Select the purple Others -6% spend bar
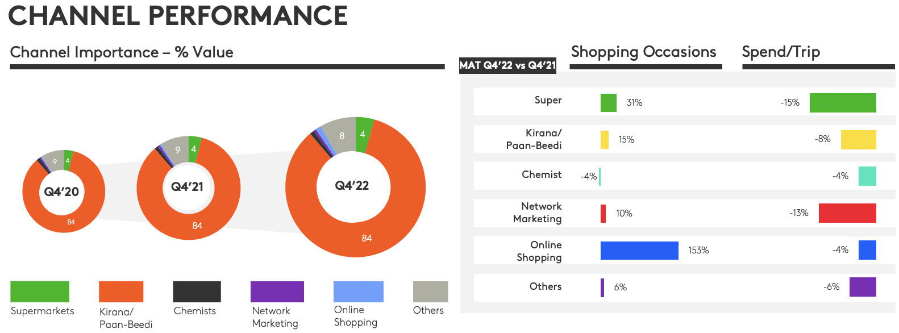Screen dimensions: 899x333 point(863,287)
